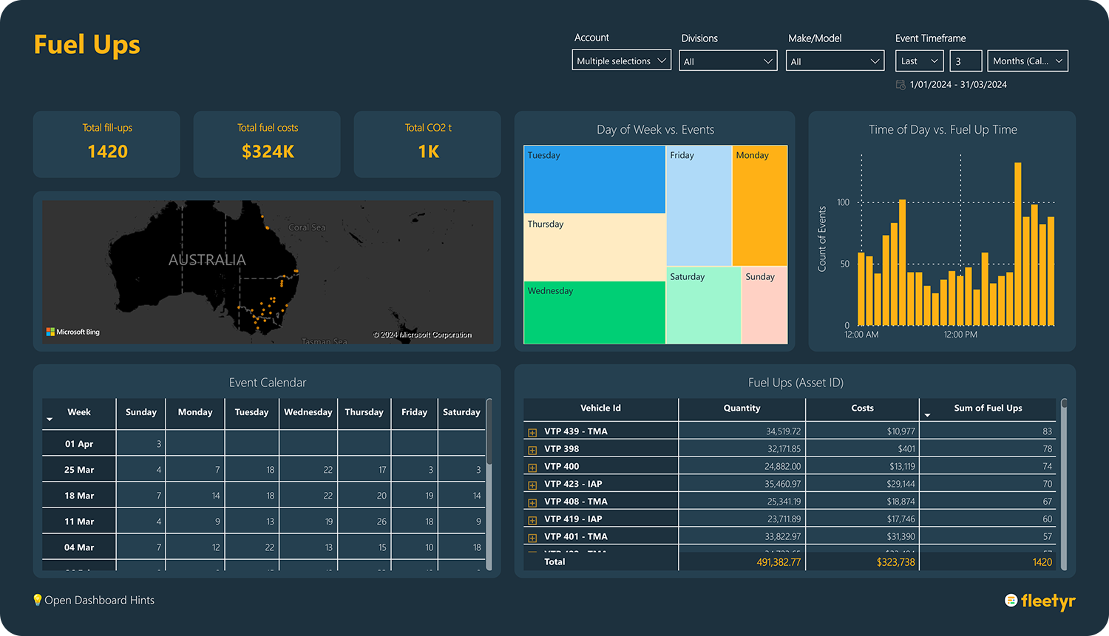Viewport: 1109px width, 636px height.
Task: Open the Divisions dropdown
Action: click(728, 61)
